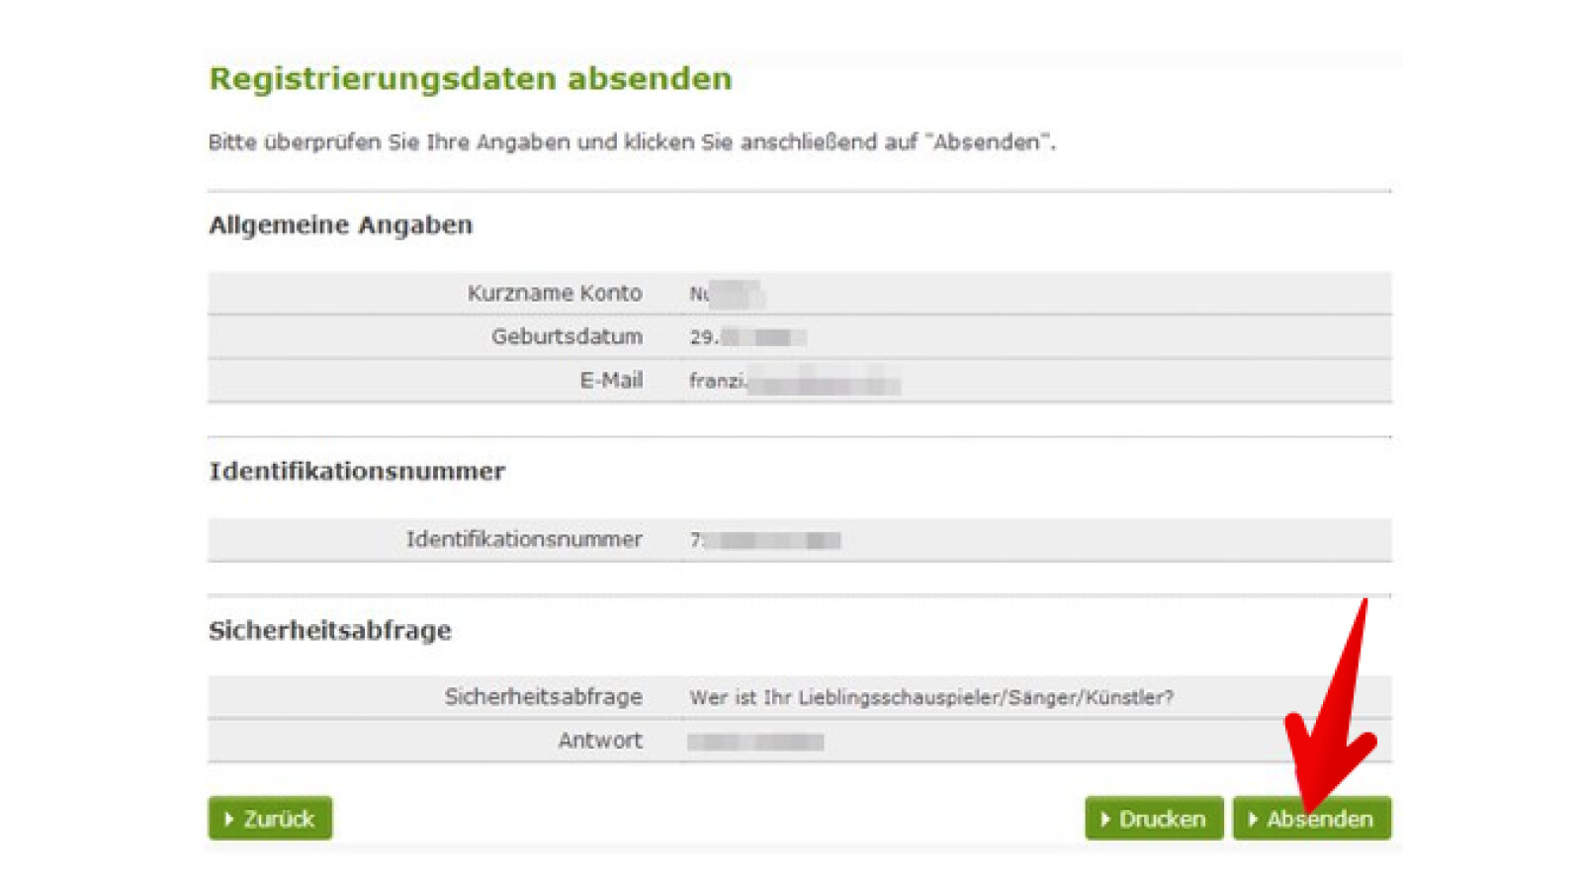Click the birth date value starting with 29.
Screen dimensions: 1582x890
(747, 337)
